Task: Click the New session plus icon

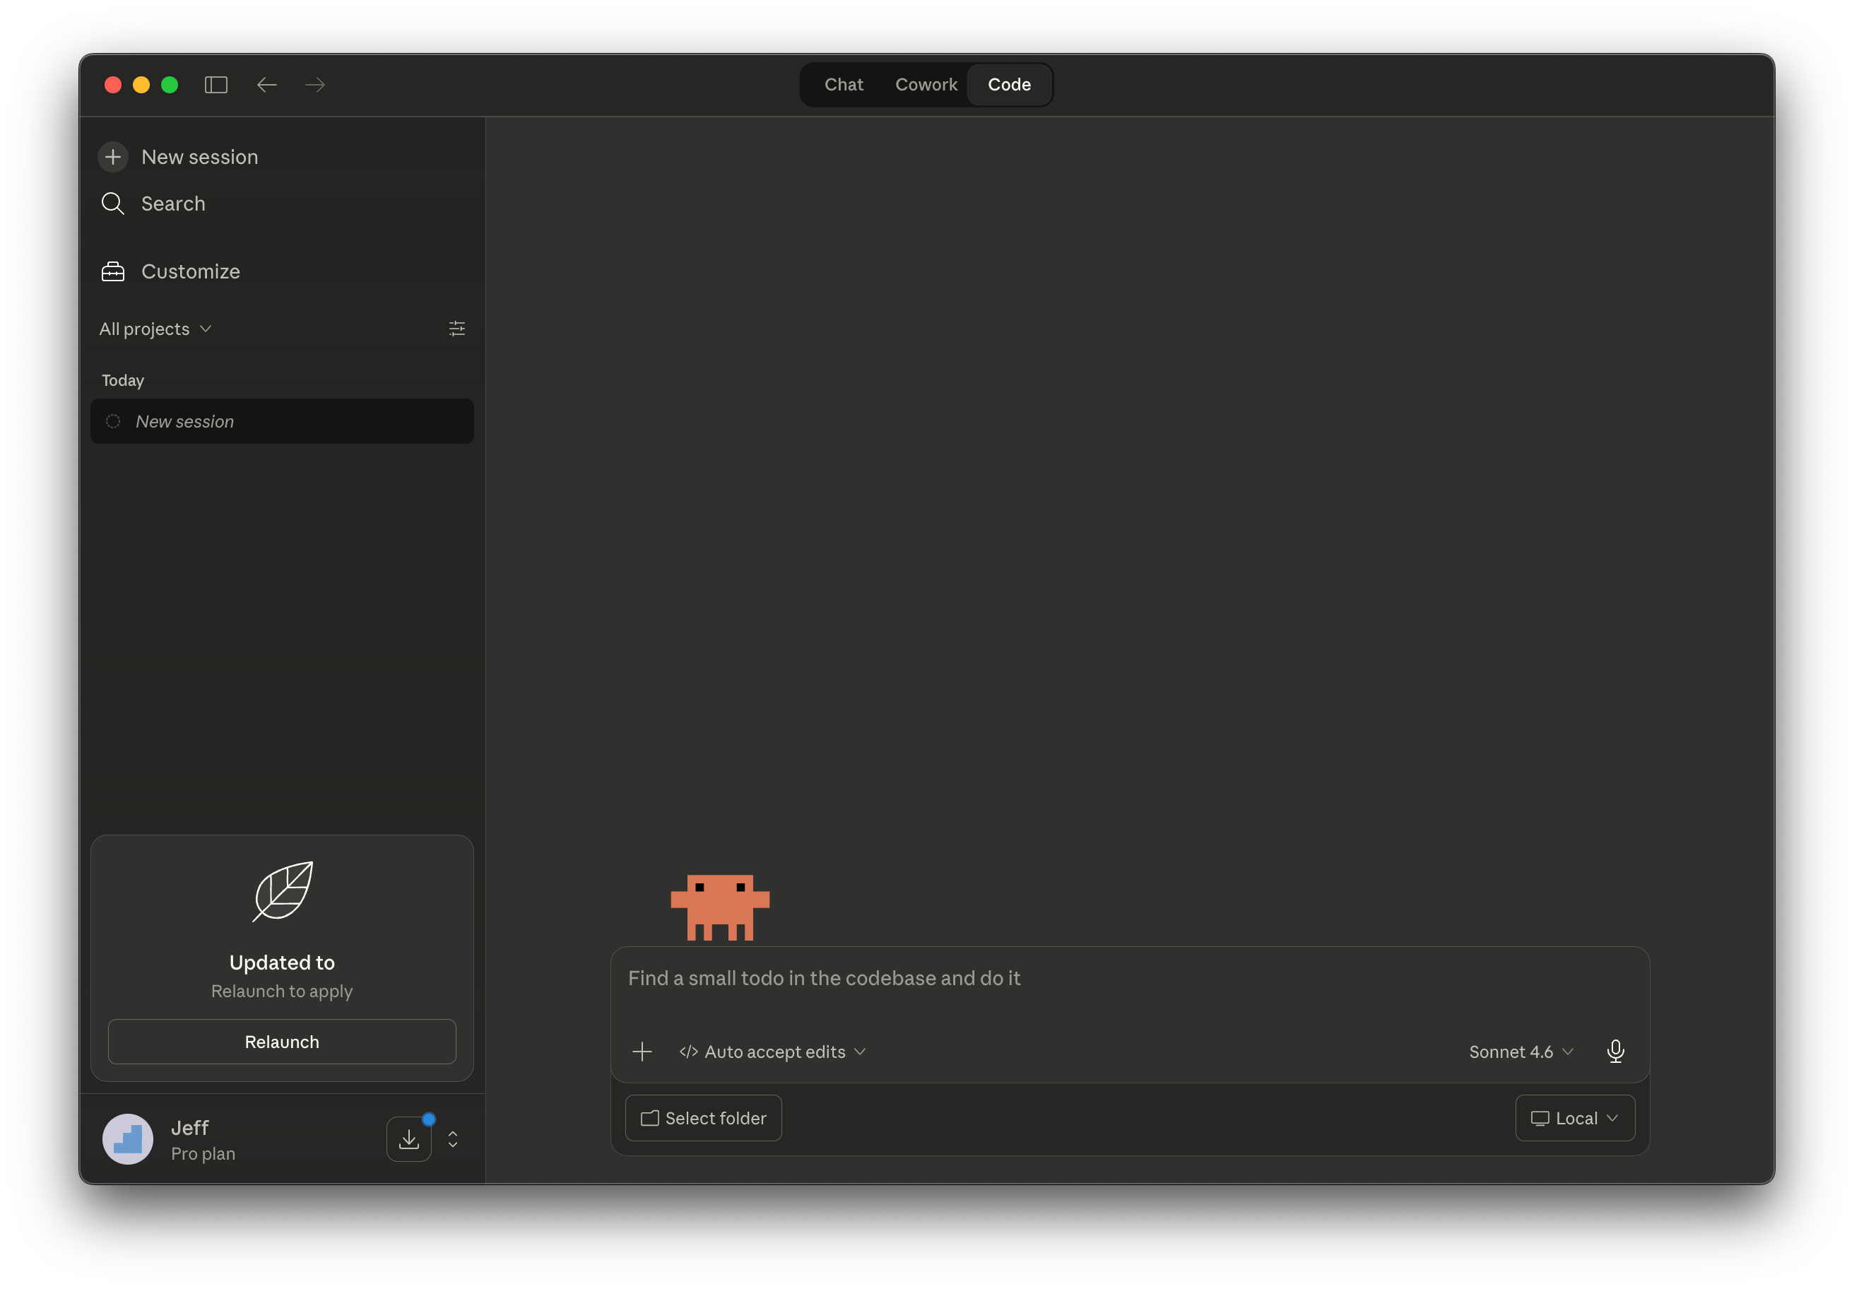Action: 113,157
